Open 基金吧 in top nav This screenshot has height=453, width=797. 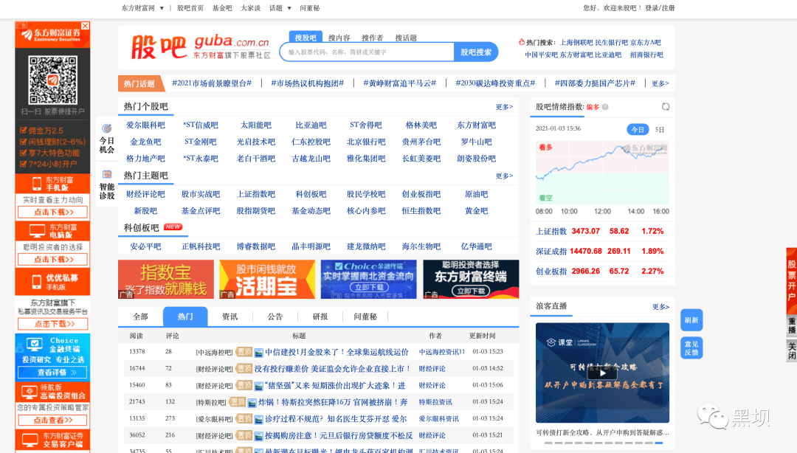(222, 8)
